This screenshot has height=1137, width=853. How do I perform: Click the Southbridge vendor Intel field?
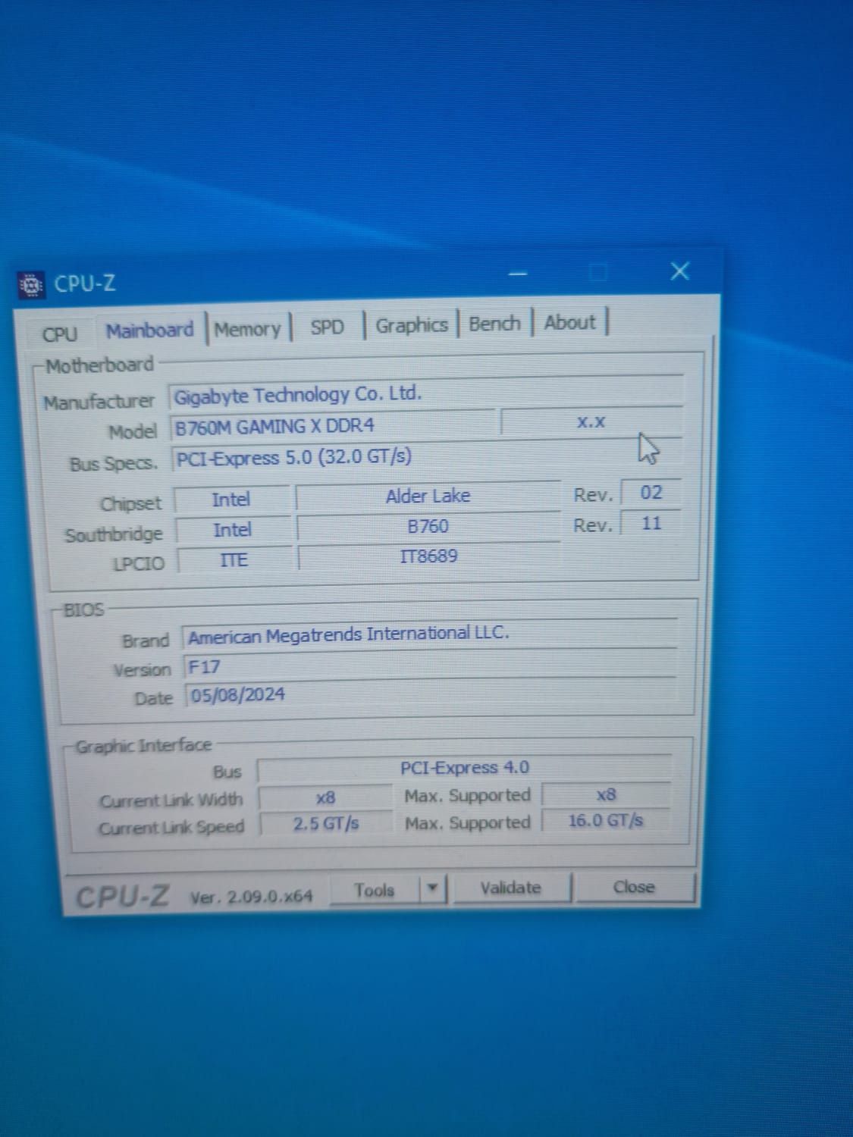point(233,530)
